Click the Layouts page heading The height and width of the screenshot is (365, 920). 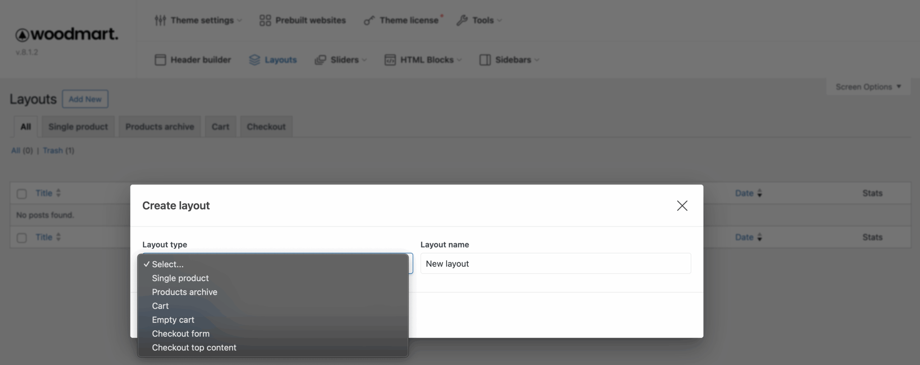pyautogui.click(x=33, y=99)
